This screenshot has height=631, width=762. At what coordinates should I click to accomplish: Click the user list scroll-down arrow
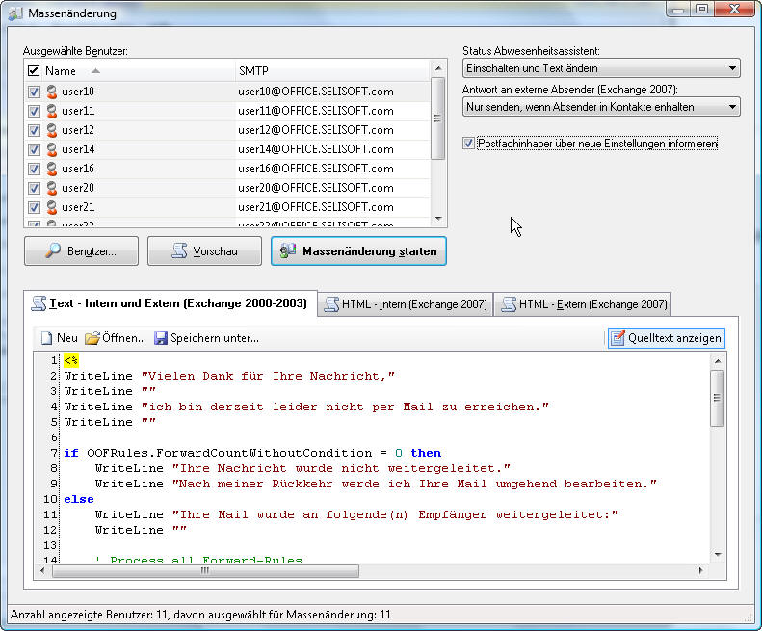(438, 219)
